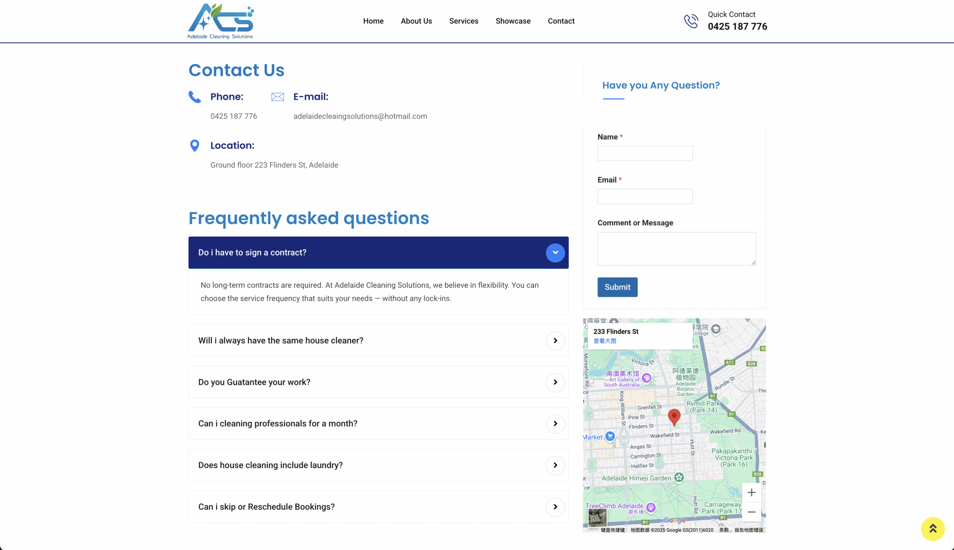Open the Services menu item
This screenshot has width=954, height=550.
coord(464,21)
